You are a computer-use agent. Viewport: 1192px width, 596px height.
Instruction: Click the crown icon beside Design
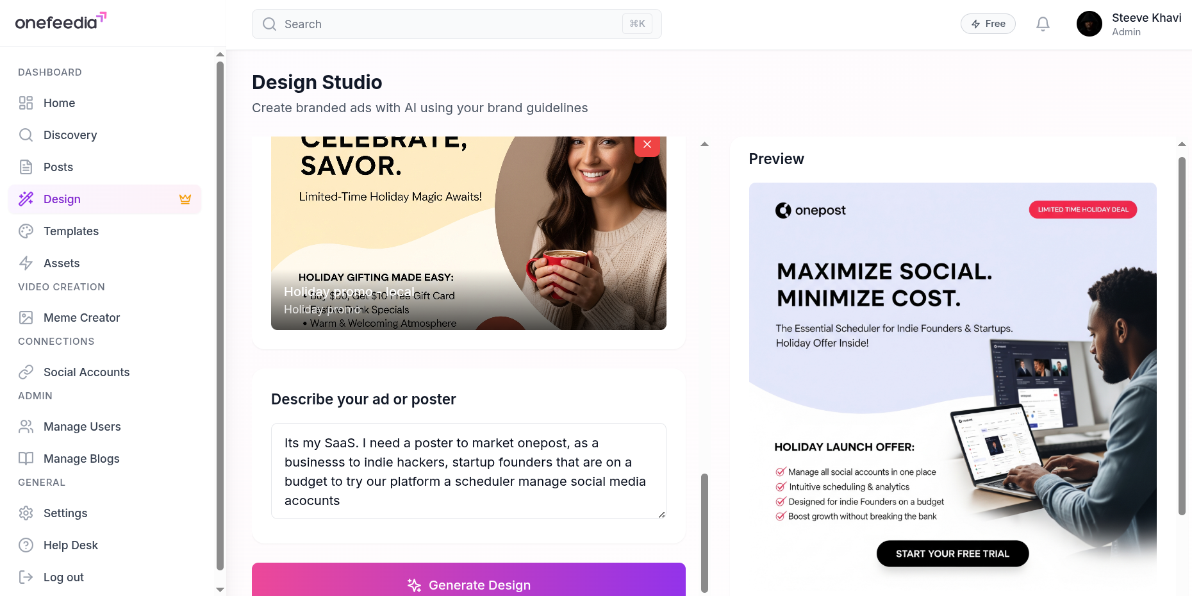point(185,199)
